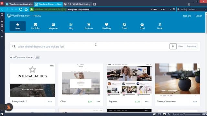Expand the Yahoo search field dropdown
The height and width of the screenshot is (116, 207).
coord(205,9)
